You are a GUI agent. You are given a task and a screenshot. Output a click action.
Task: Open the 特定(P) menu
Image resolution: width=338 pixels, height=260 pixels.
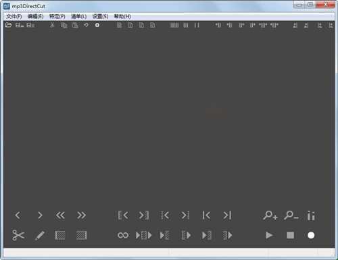click(57, 16)
